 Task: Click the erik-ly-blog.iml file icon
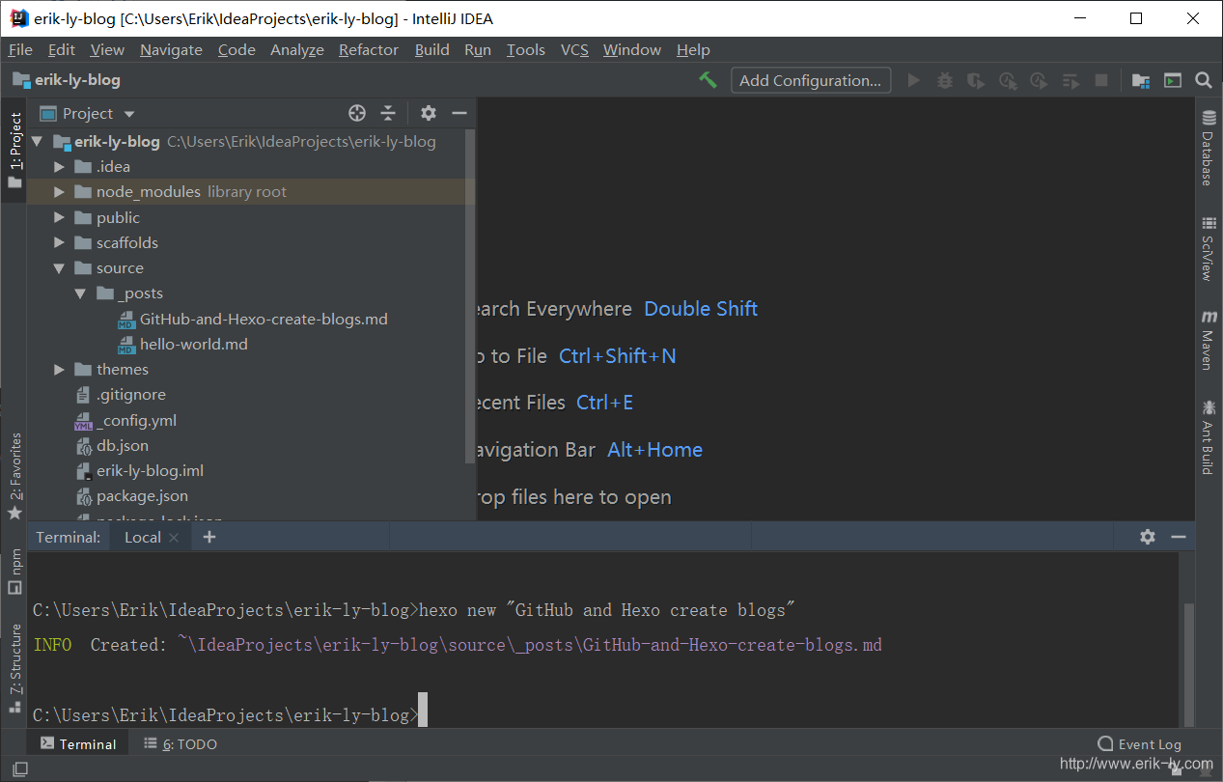[x=84, y=471]
